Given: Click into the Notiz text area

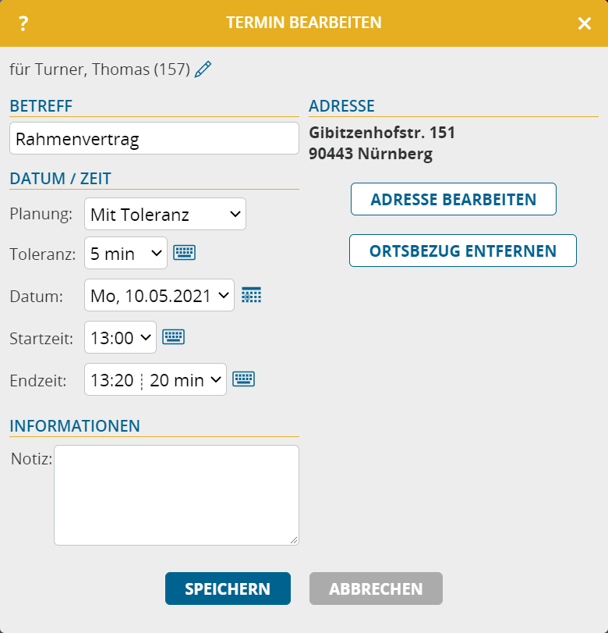Looking at the screenshot, I should click(x=176, y=495).
